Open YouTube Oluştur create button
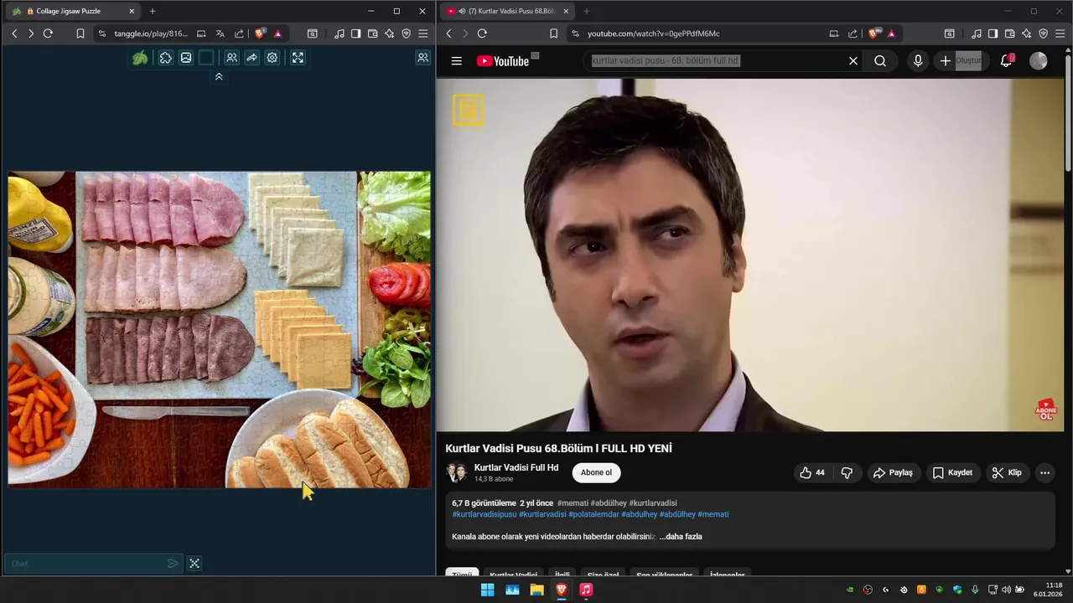The image size is (1073, 603). click(x=961, y=61)
